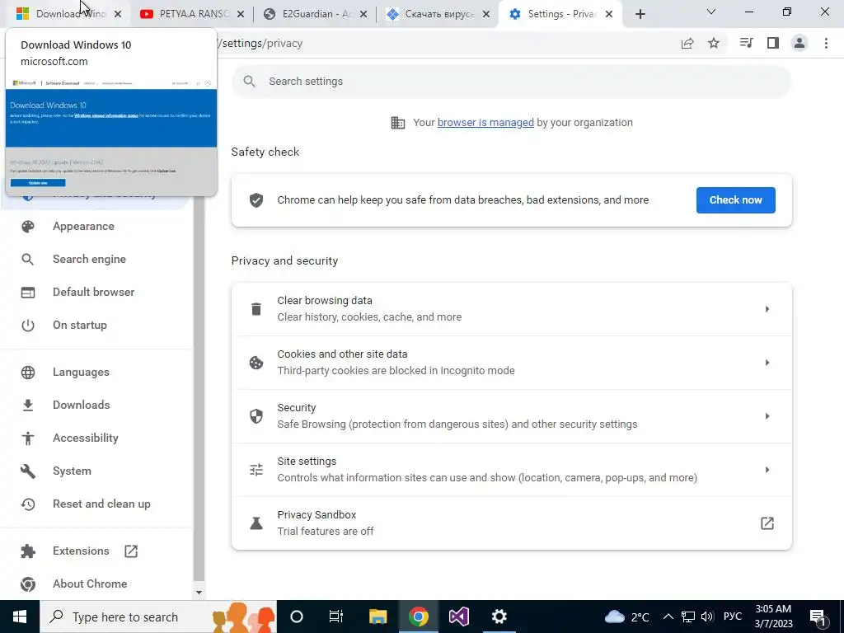Click the On startup power icon

click(28, 325)
